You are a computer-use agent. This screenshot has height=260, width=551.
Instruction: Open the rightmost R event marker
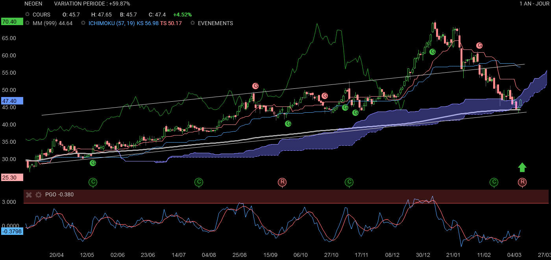point(522,182)
